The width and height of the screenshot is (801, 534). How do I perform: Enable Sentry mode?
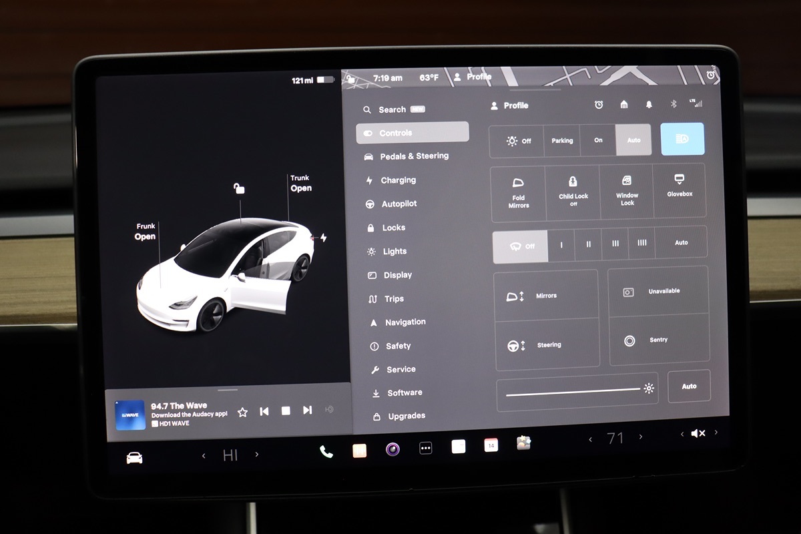point(657,340)
